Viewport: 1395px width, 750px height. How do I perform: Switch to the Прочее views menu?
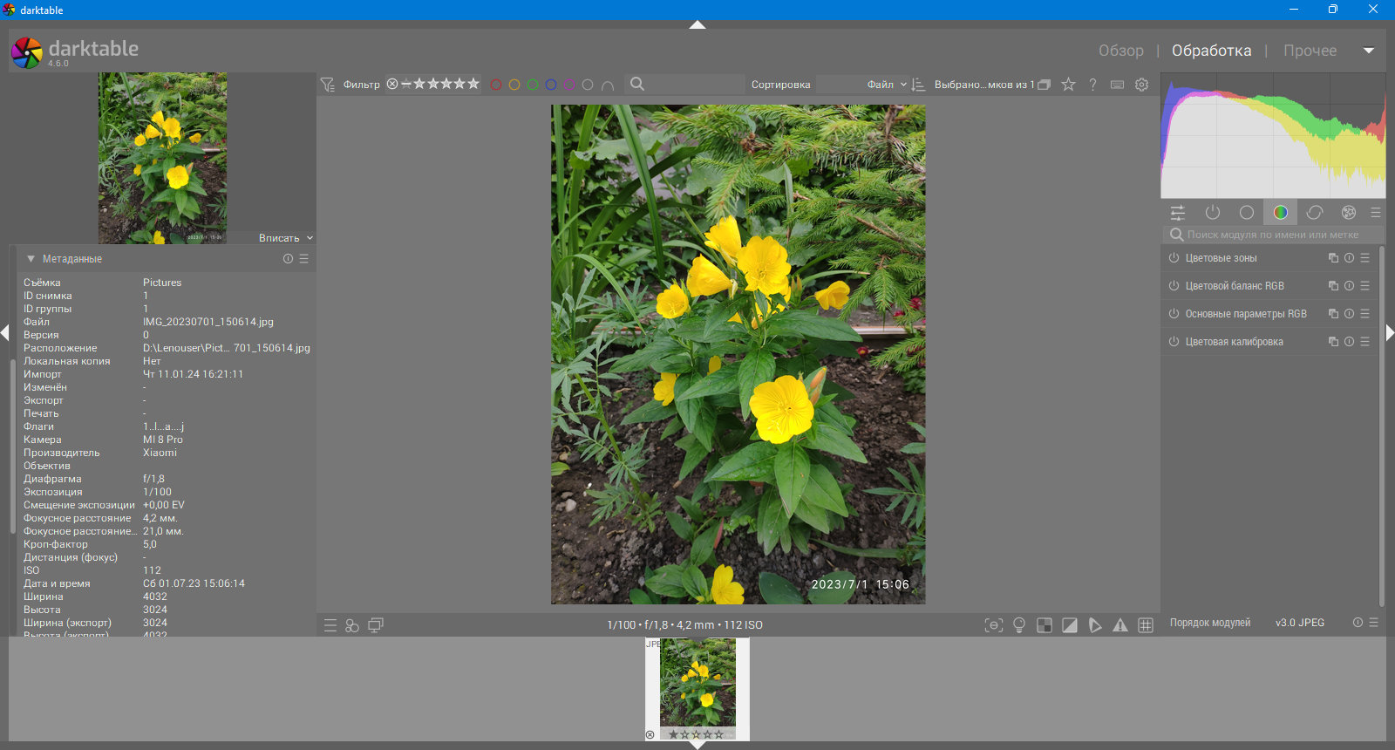pos(1310,51)
